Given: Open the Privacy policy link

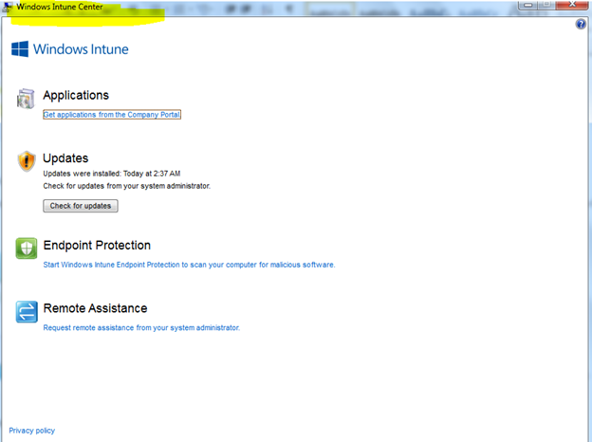Looking at the screenshot, I should (32, 431).
